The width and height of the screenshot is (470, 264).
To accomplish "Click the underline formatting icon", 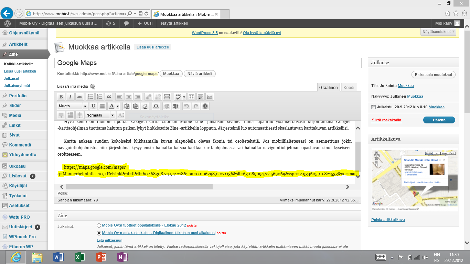I will pyautogui.click(x=93, y=106).
